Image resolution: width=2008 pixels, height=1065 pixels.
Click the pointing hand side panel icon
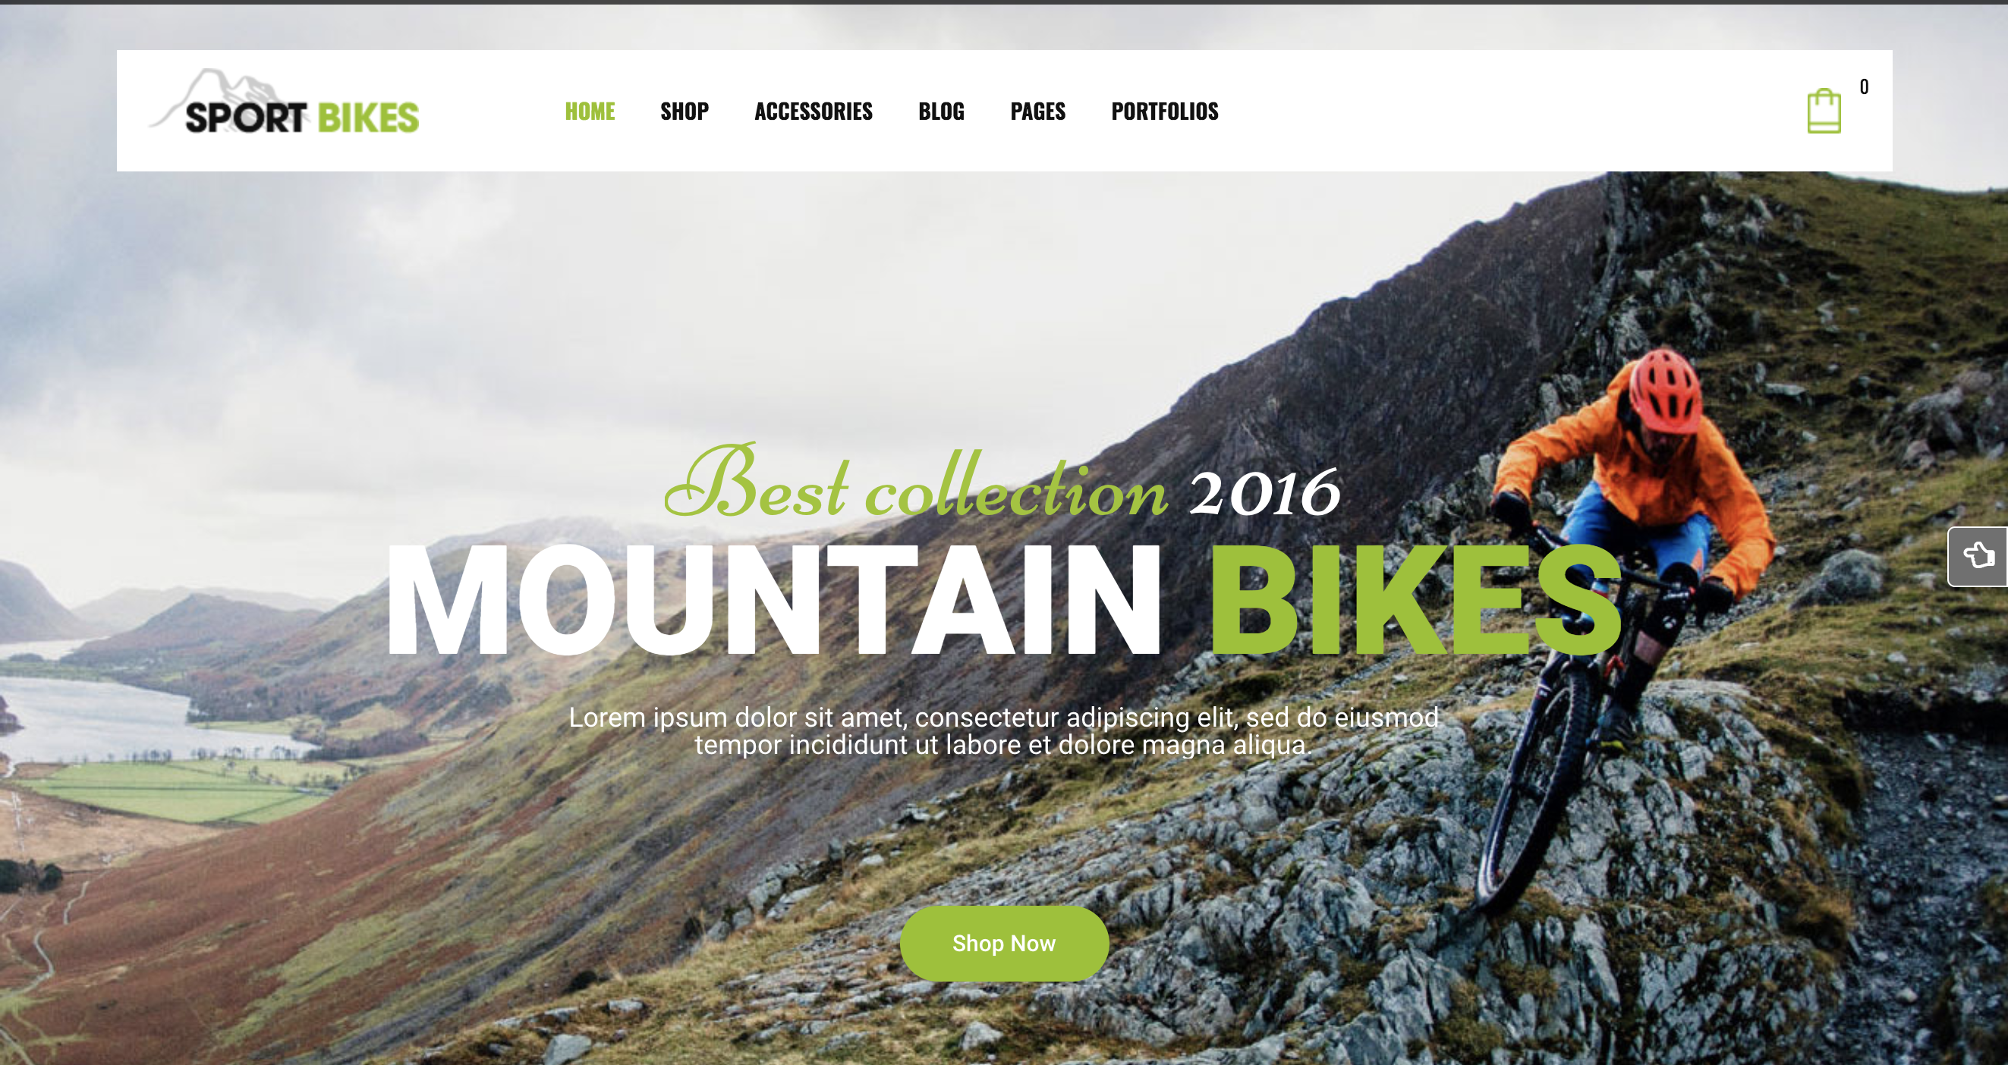1978,556
